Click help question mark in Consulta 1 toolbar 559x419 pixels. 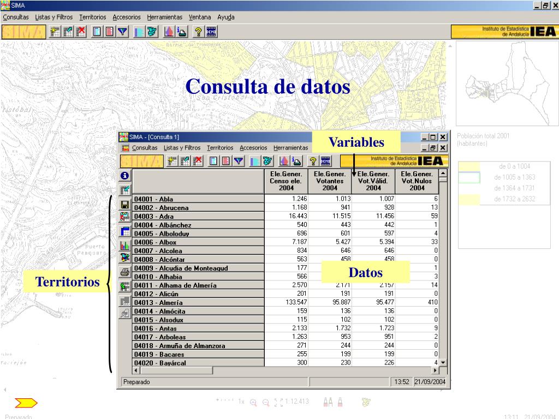tap(313, 161)
